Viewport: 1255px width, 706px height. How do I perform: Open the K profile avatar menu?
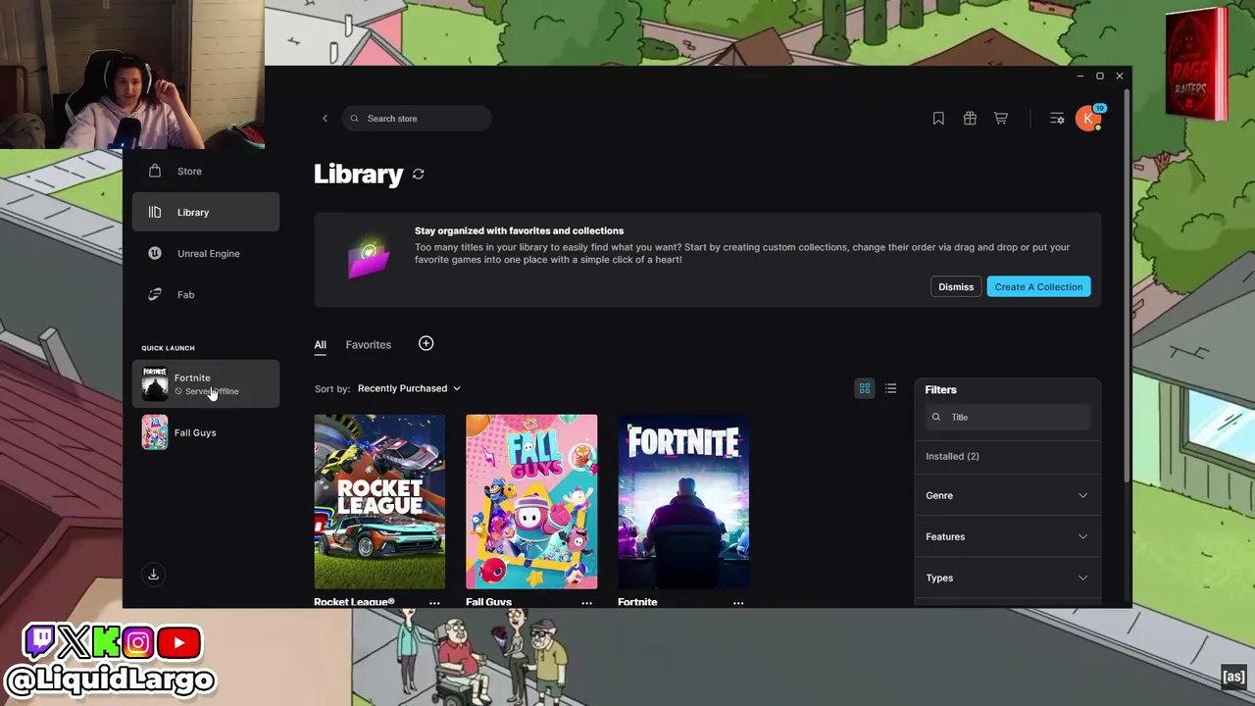[x=1088, y=119]
